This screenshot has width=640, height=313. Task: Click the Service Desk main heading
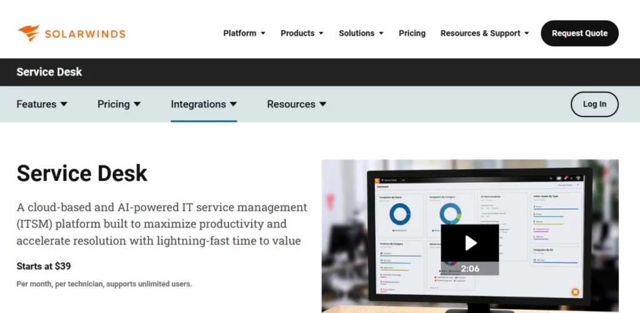(82, 173)
